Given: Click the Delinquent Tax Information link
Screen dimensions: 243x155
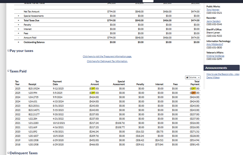Looking at the screenshot, I should coord(107,61).
